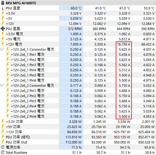Click the lightning icon of +12V-2x6_2 Pin2 電流
Image resolution: width=156 pixels, height=155 pixels.
8,96
